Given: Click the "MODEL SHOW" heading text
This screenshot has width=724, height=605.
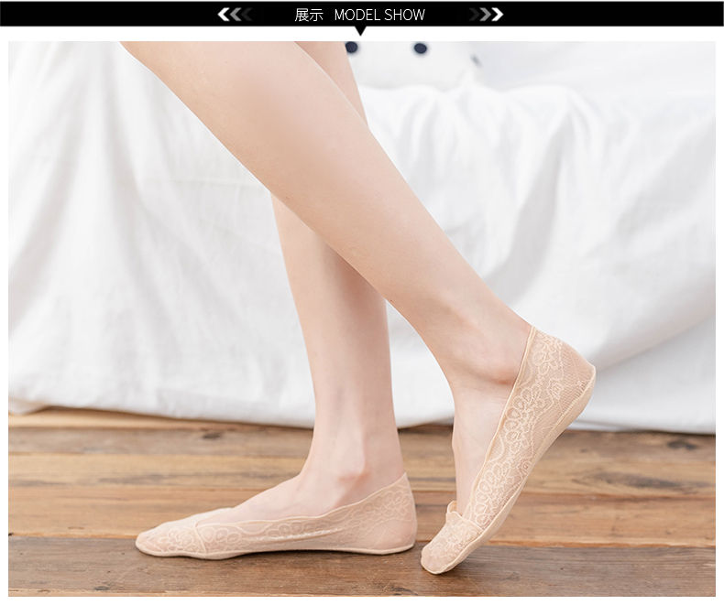Looking at the screenshot, I should (x=379, y=16).
